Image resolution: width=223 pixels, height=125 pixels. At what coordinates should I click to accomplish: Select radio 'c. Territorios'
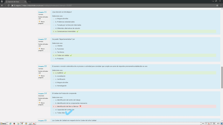click(x=54, y=52)
